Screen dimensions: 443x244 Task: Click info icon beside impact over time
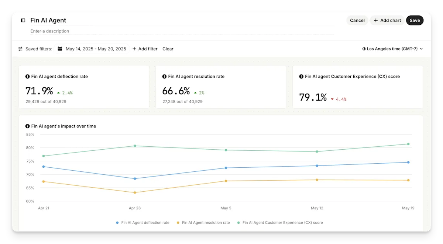coord(27,126)
